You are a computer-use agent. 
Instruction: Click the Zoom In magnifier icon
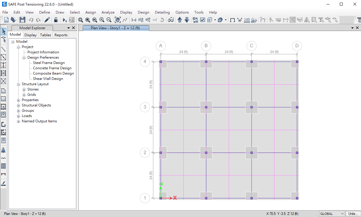[102, 20]
